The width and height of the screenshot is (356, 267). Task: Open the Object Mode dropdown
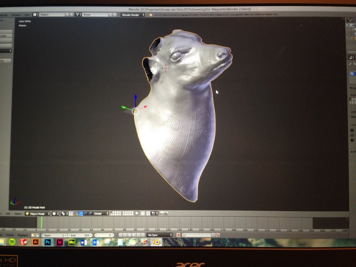coord(38,214)
